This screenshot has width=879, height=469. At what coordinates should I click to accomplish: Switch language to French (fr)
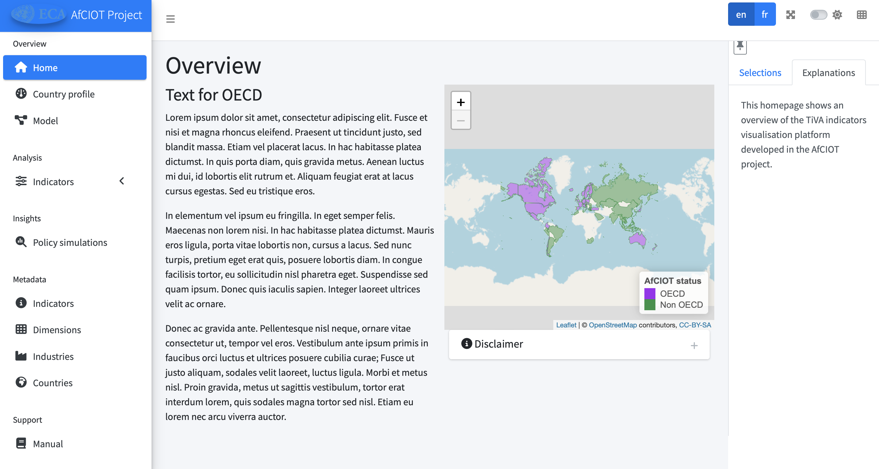click(x=764, y=14)
